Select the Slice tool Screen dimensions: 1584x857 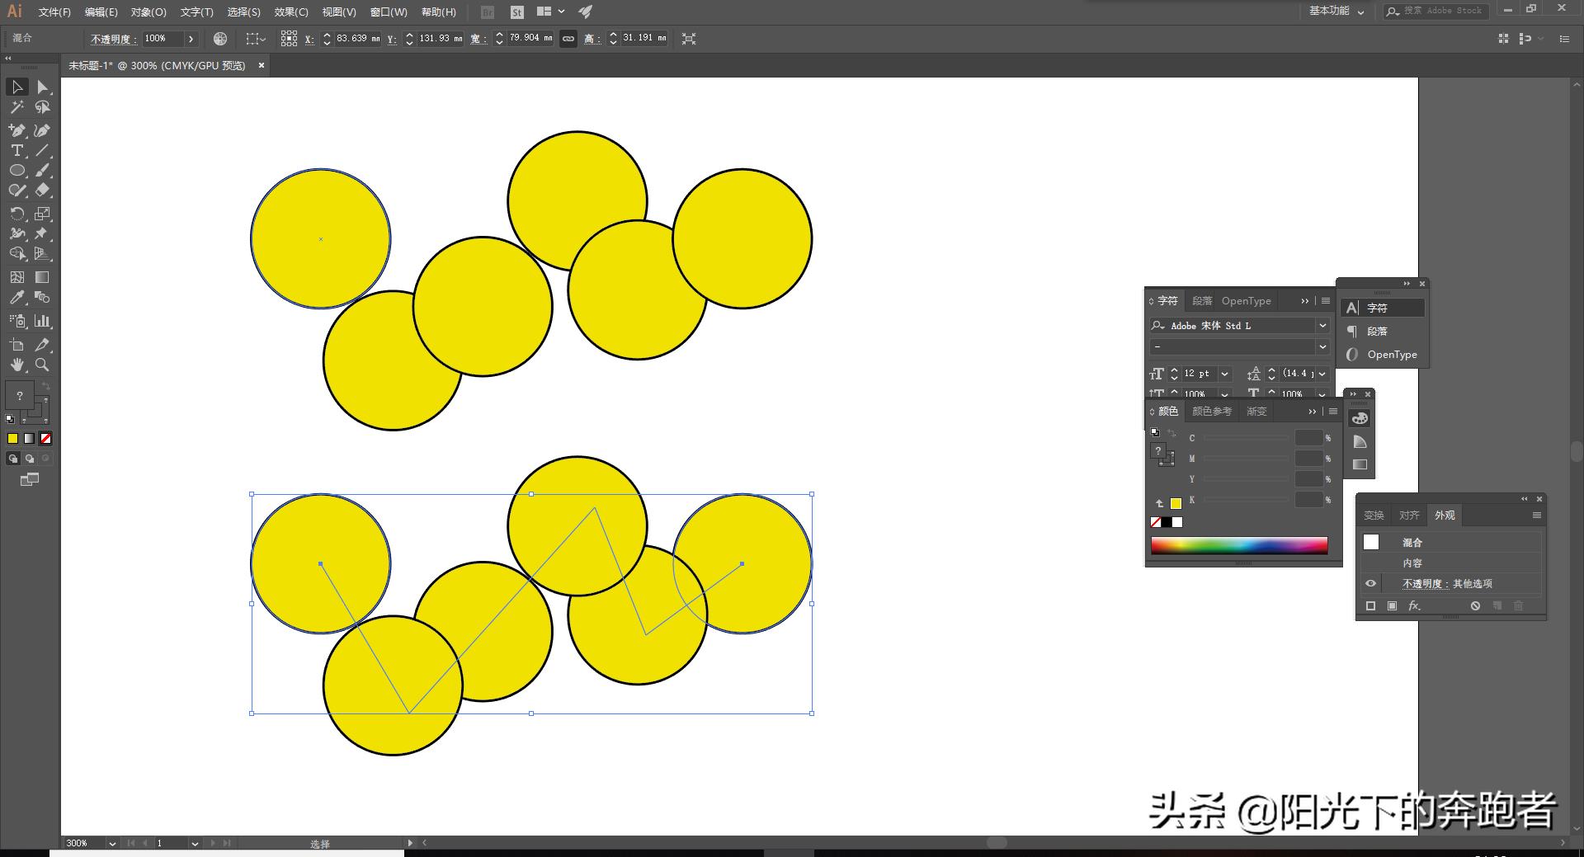click(x=42, y=345)
